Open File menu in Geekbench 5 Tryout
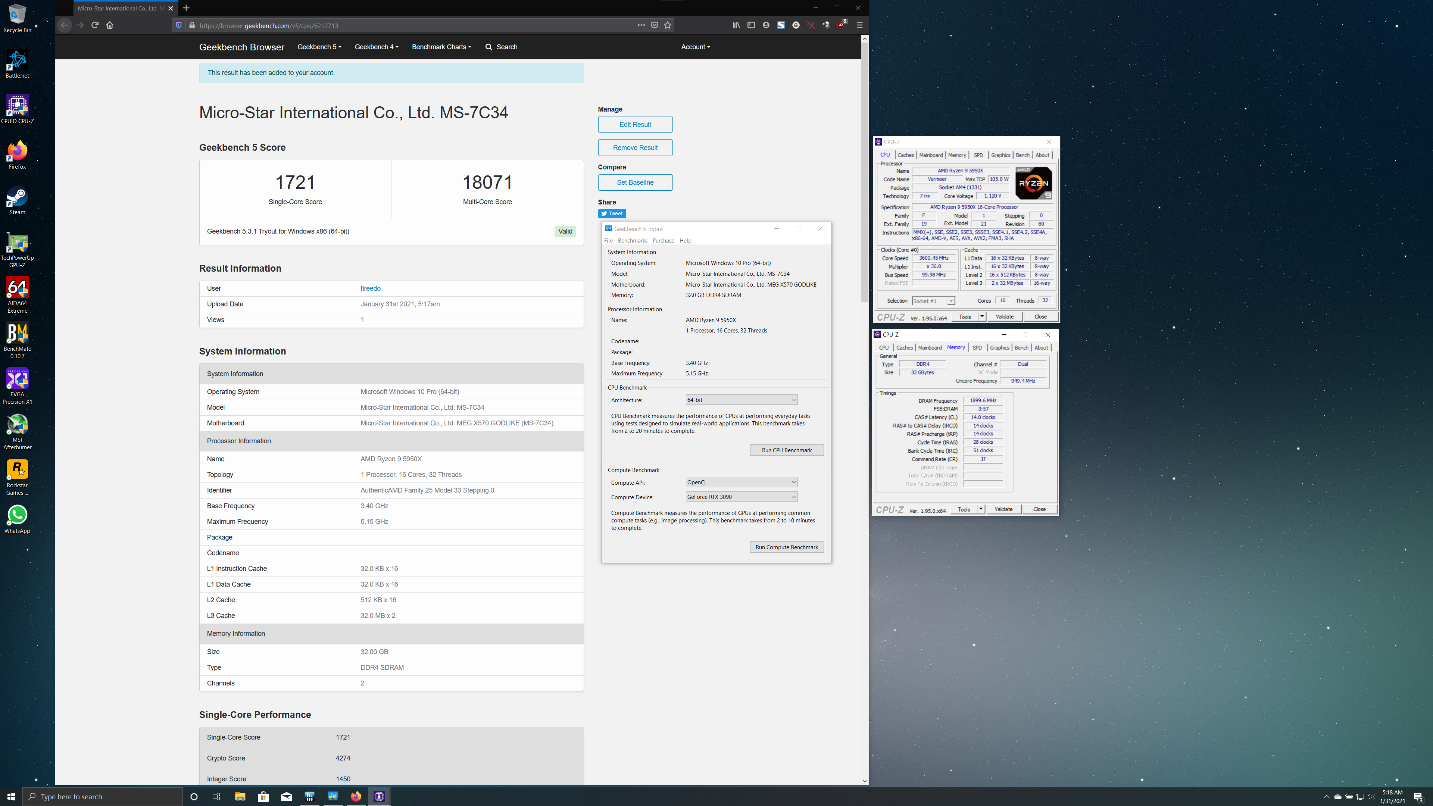Screen dimensions: 1433x806 point(608,241)
